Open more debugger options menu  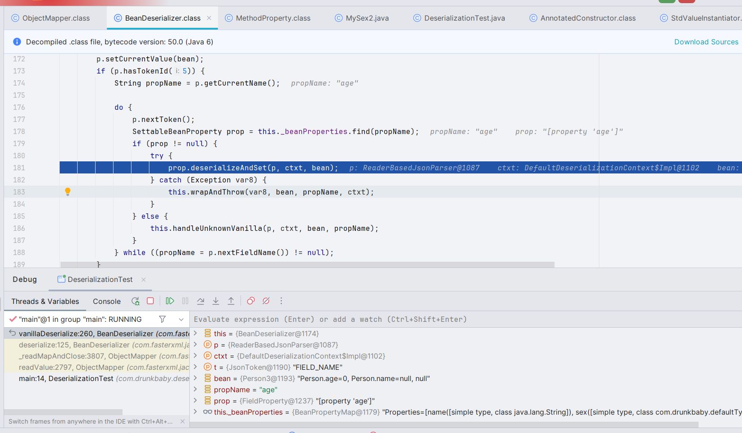pos(281,301)
